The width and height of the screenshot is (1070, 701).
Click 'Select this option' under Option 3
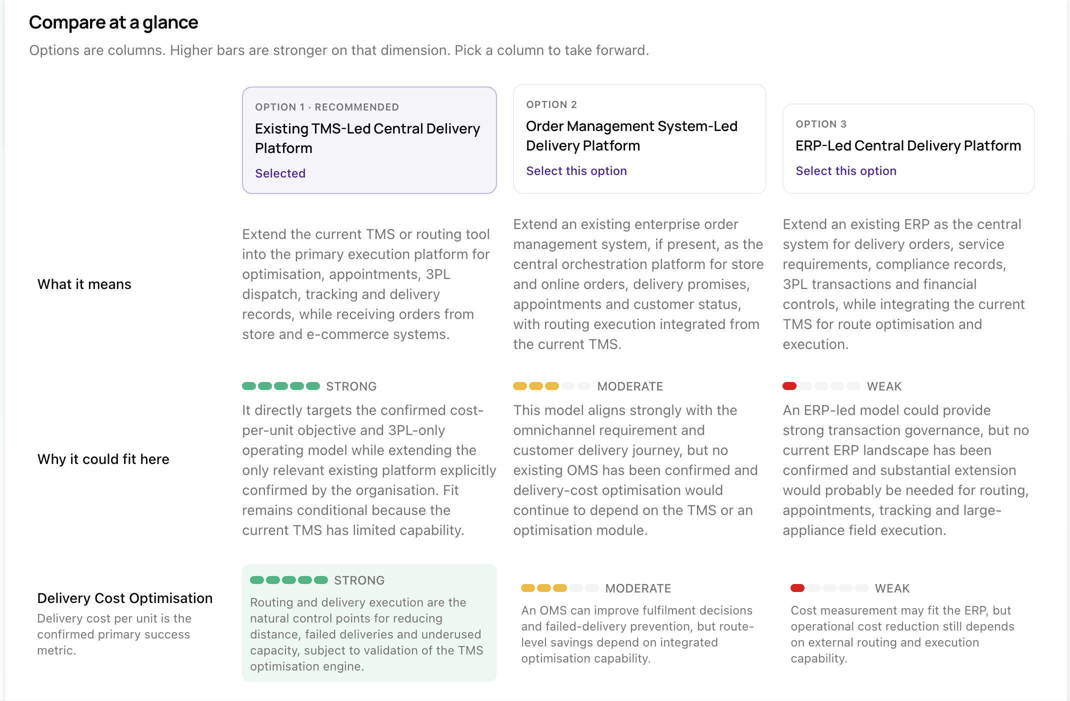click(x=845, y=171)
